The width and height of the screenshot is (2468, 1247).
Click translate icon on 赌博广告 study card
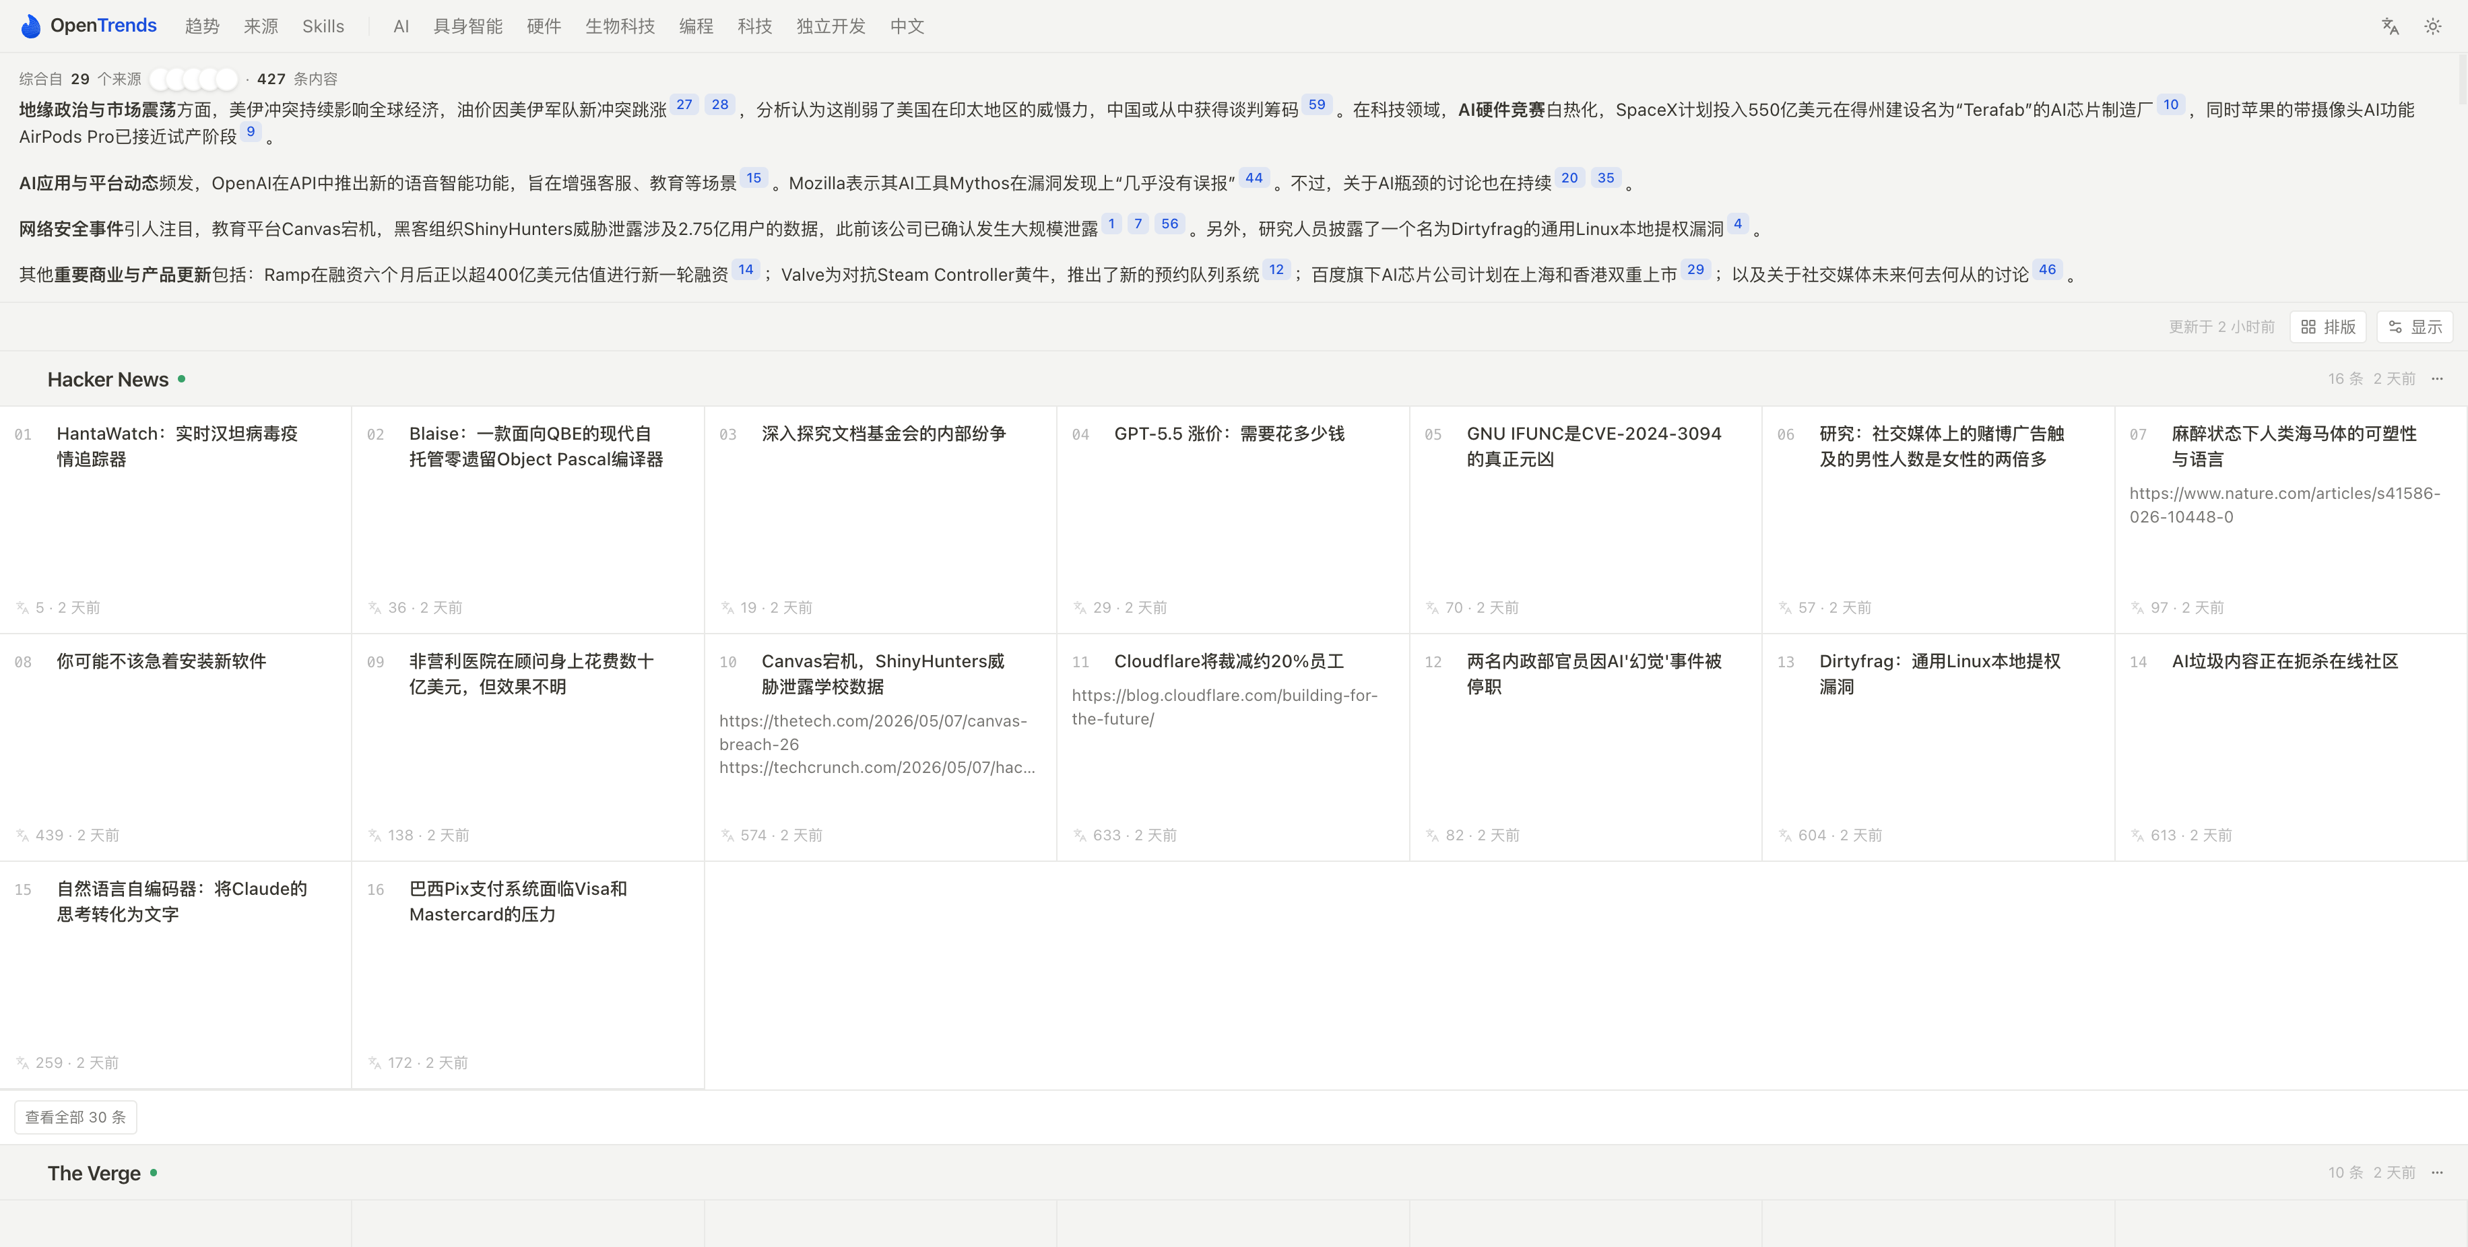tap(1785, 607)
